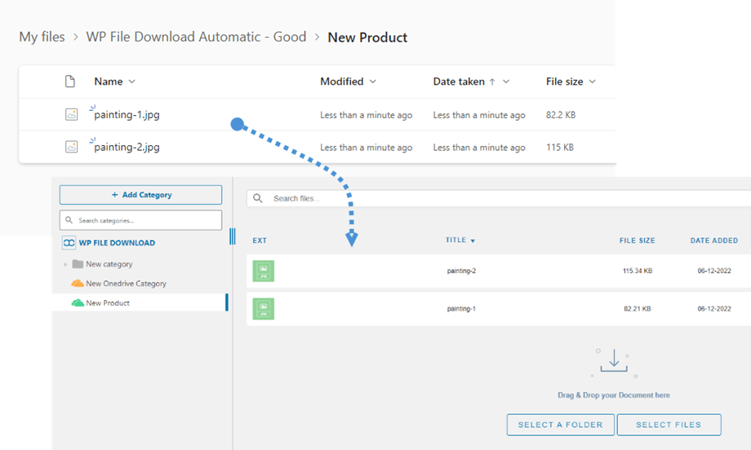Click the painting-1.jpg image file icon
Screen dimensions: 751x450
[72, 115]
